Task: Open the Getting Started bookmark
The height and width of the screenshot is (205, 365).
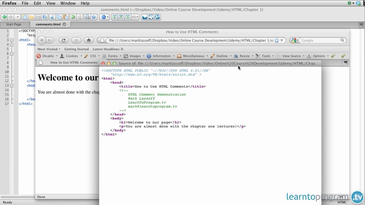Action: tap(76, 49)
